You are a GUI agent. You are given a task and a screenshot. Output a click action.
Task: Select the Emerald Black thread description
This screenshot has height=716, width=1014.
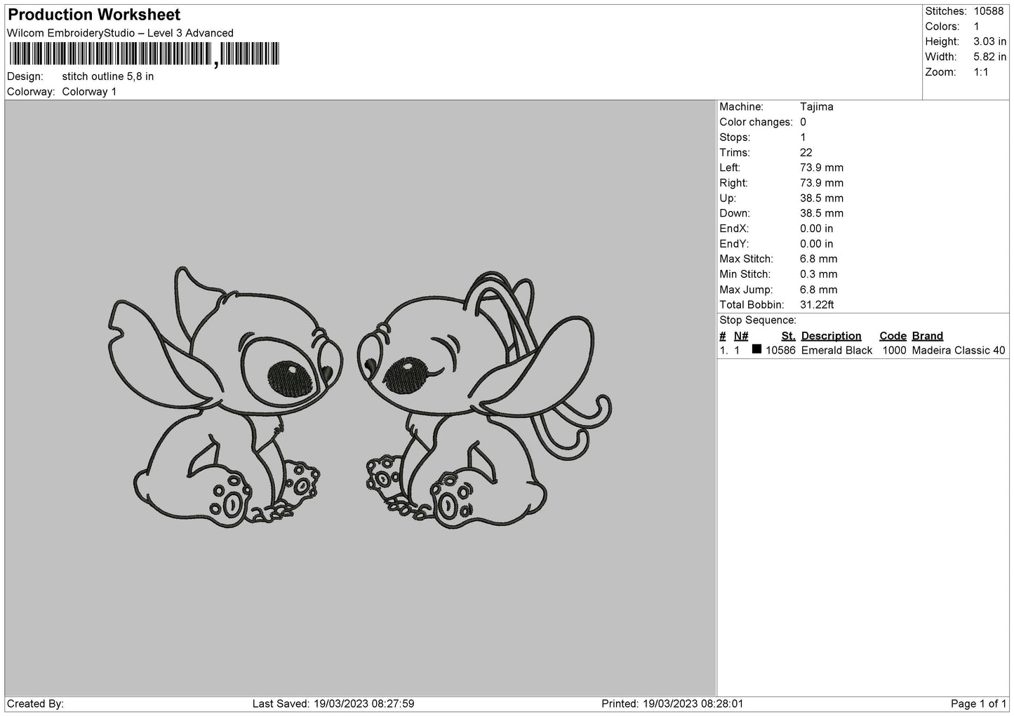click(x=836, y=351)
